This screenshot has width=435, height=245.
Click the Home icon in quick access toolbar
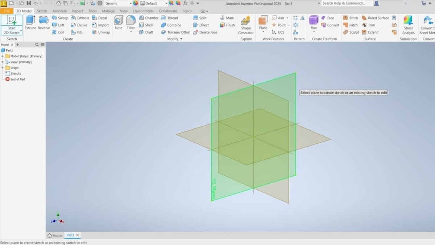58,3
